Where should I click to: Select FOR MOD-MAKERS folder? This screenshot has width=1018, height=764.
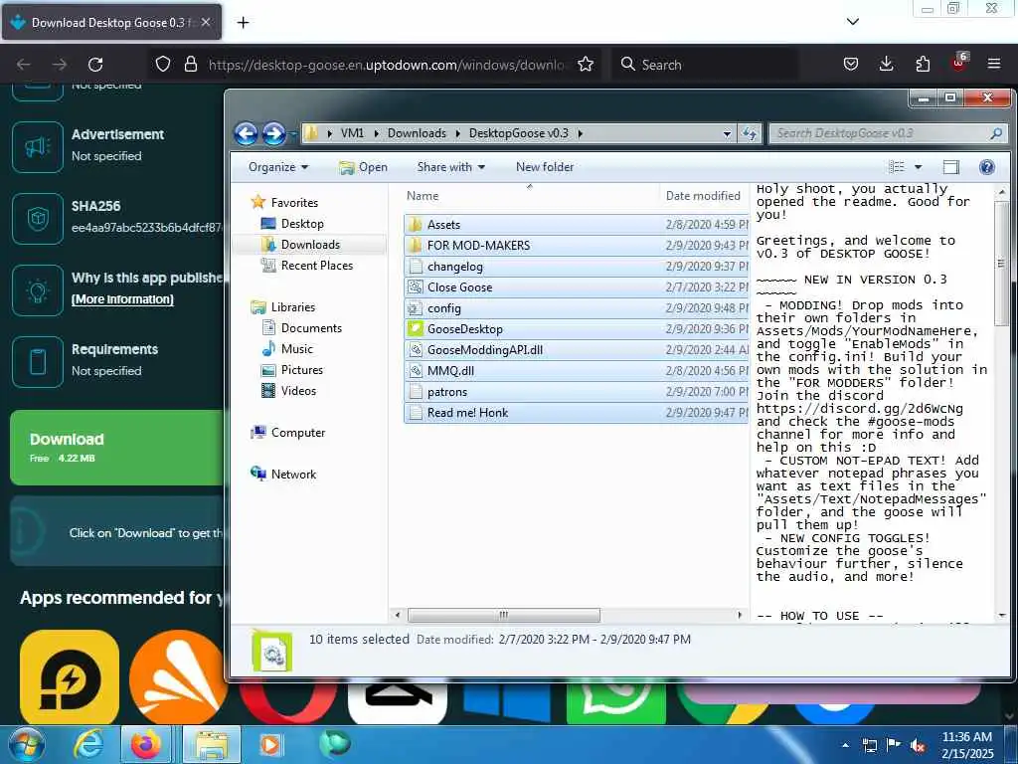tap(576, 246)
